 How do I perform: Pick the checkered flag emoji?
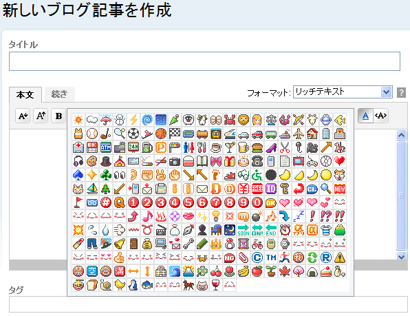click(x=175, y=134)
